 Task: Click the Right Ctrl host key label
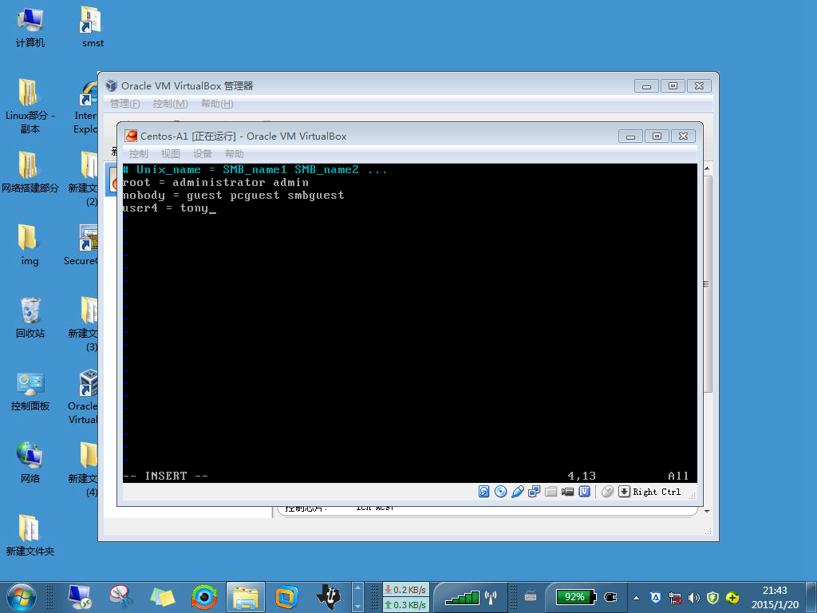(x=657, y=492)
